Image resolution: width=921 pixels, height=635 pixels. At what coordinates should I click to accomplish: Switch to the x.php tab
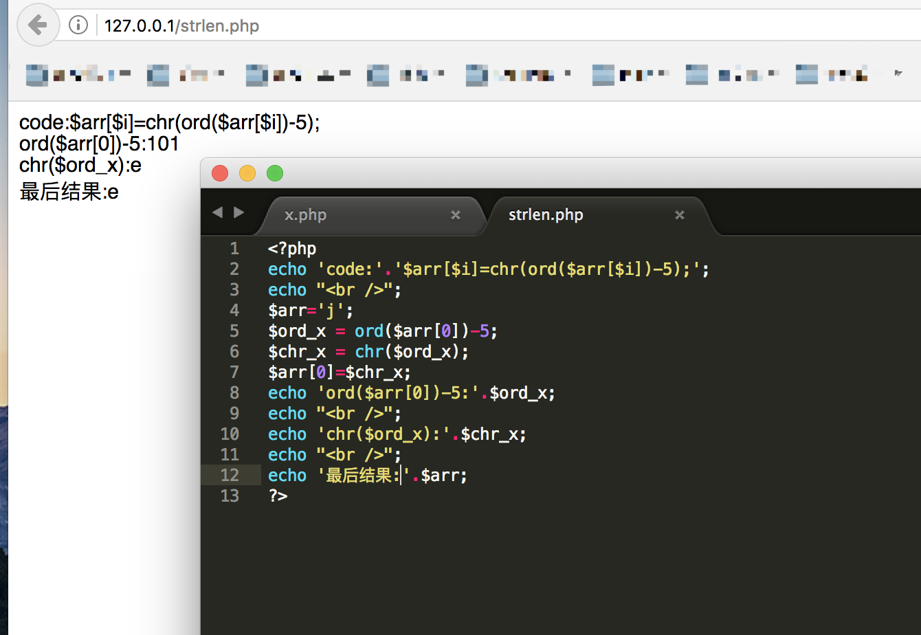[x=305, y=214]
